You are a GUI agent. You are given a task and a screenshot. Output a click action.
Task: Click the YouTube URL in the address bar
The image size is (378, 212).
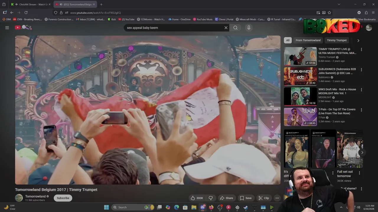point(95,13)
